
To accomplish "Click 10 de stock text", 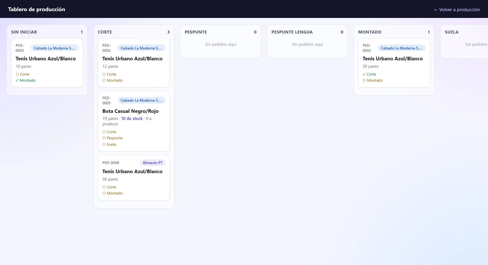I will (132, 118).
